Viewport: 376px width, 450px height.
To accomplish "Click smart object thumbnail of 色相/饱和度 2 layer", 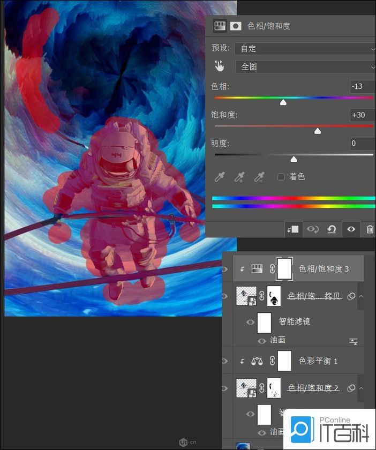I will coord(246,388).
